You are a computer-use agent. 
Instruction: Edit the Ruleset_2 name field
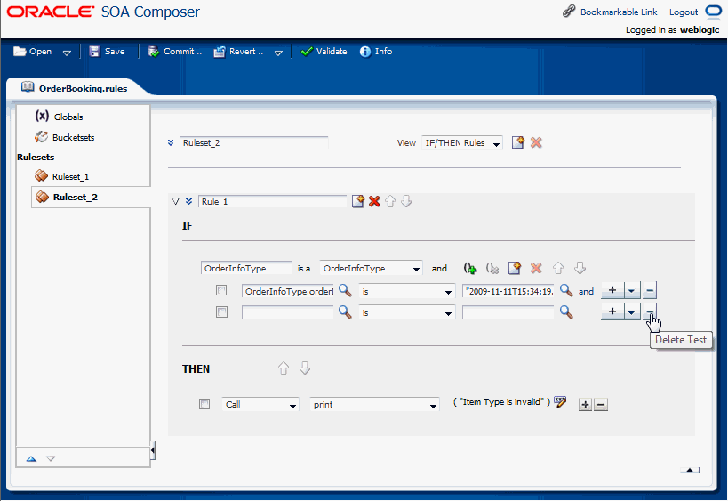click(254, 142)
